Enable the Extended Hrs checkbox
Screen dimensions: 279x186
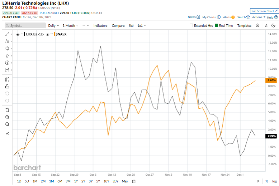(x=191, y=25)
